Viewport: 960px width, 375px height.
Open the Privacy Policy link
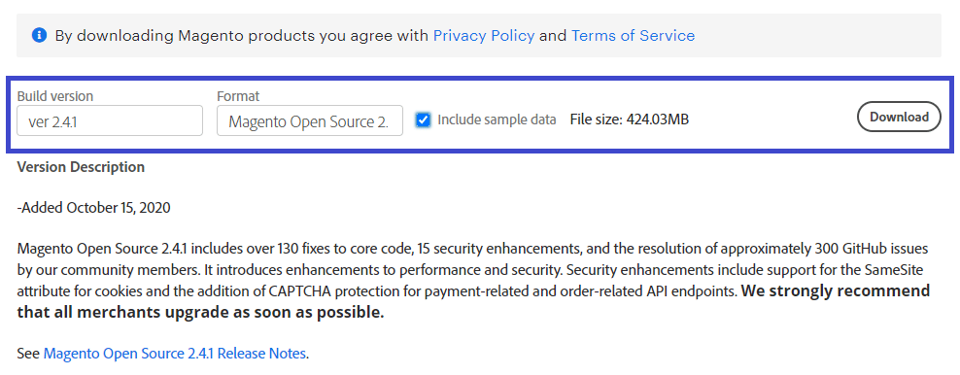point(484,36)
